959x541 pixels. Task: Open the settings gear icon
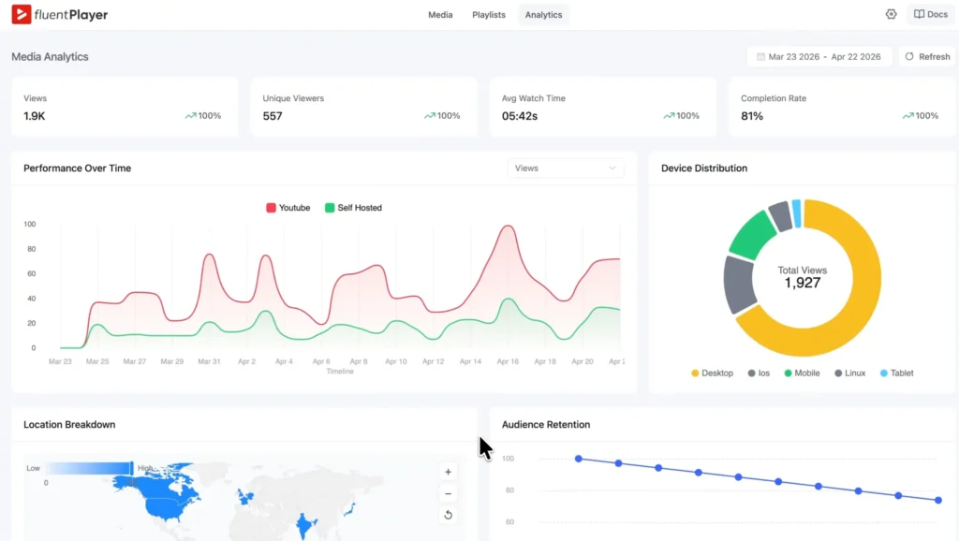click(892, 14)
